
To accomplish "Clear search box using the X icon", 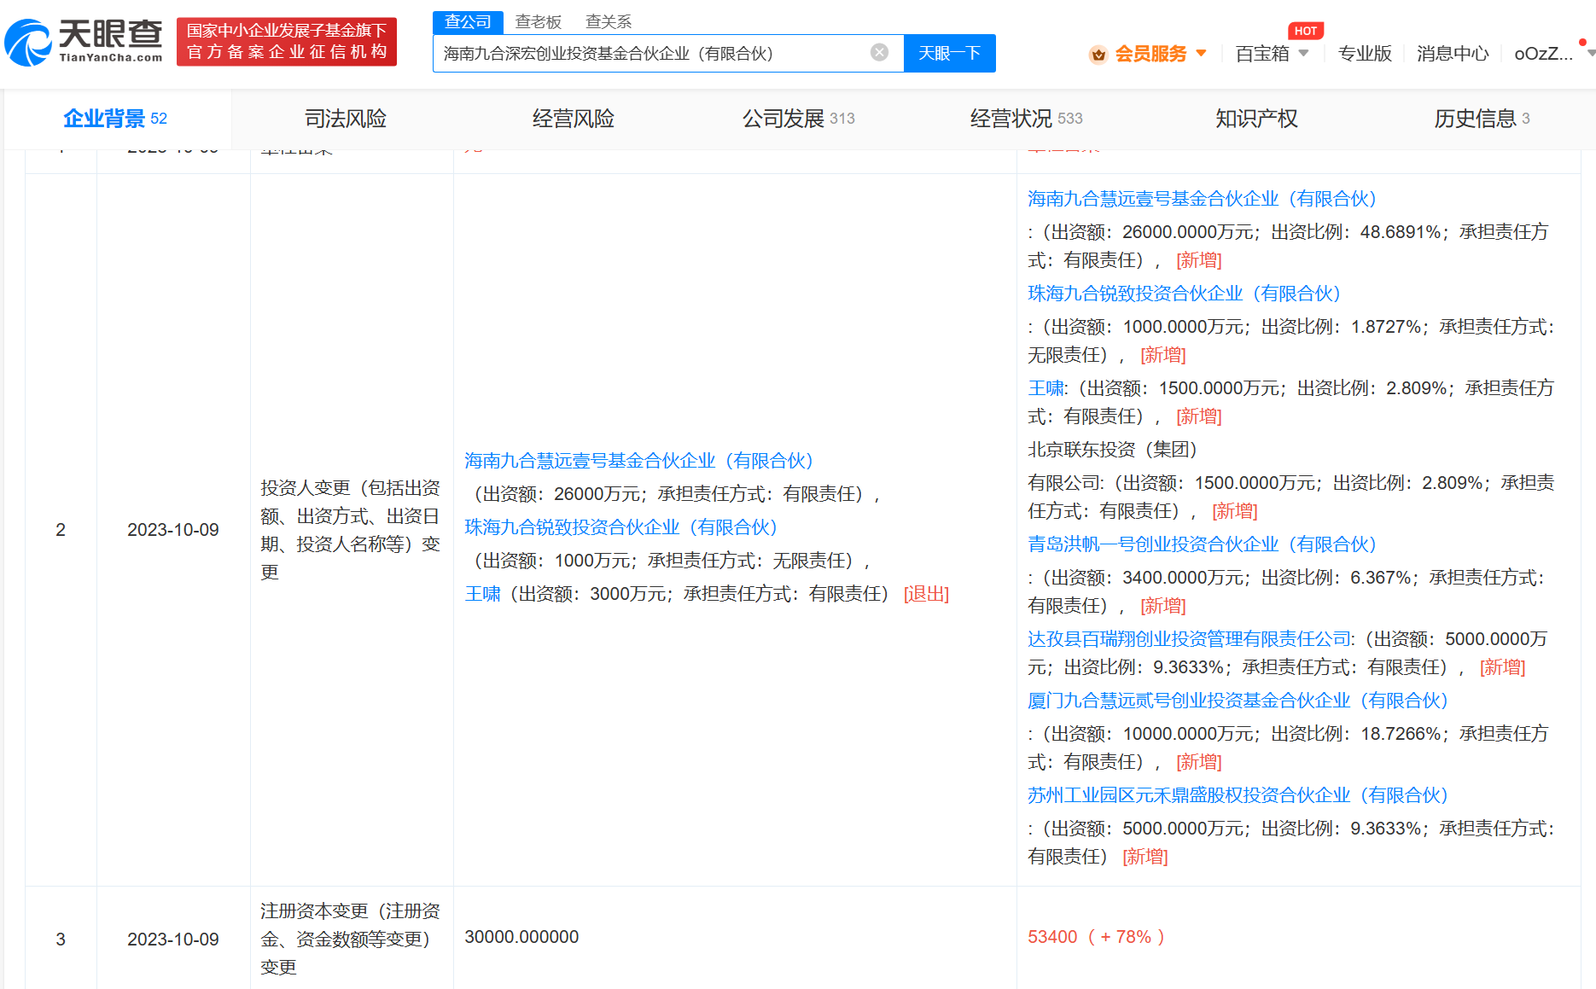I will pos(879,52).
